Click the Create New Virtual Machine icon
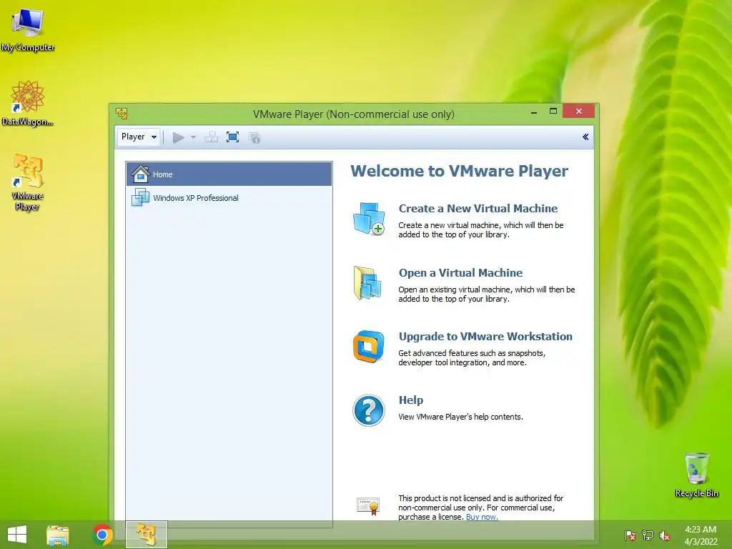The height and width of the screenshot is (549, 732). click(369, 218)
